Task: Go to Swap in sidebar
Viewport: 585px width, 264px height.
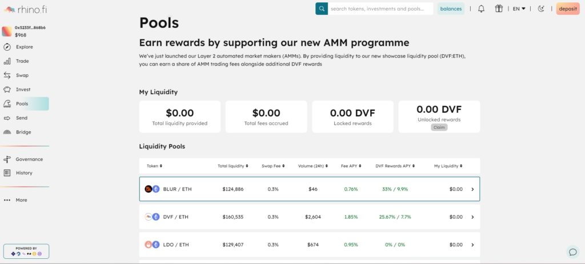Action: (22, 75)
